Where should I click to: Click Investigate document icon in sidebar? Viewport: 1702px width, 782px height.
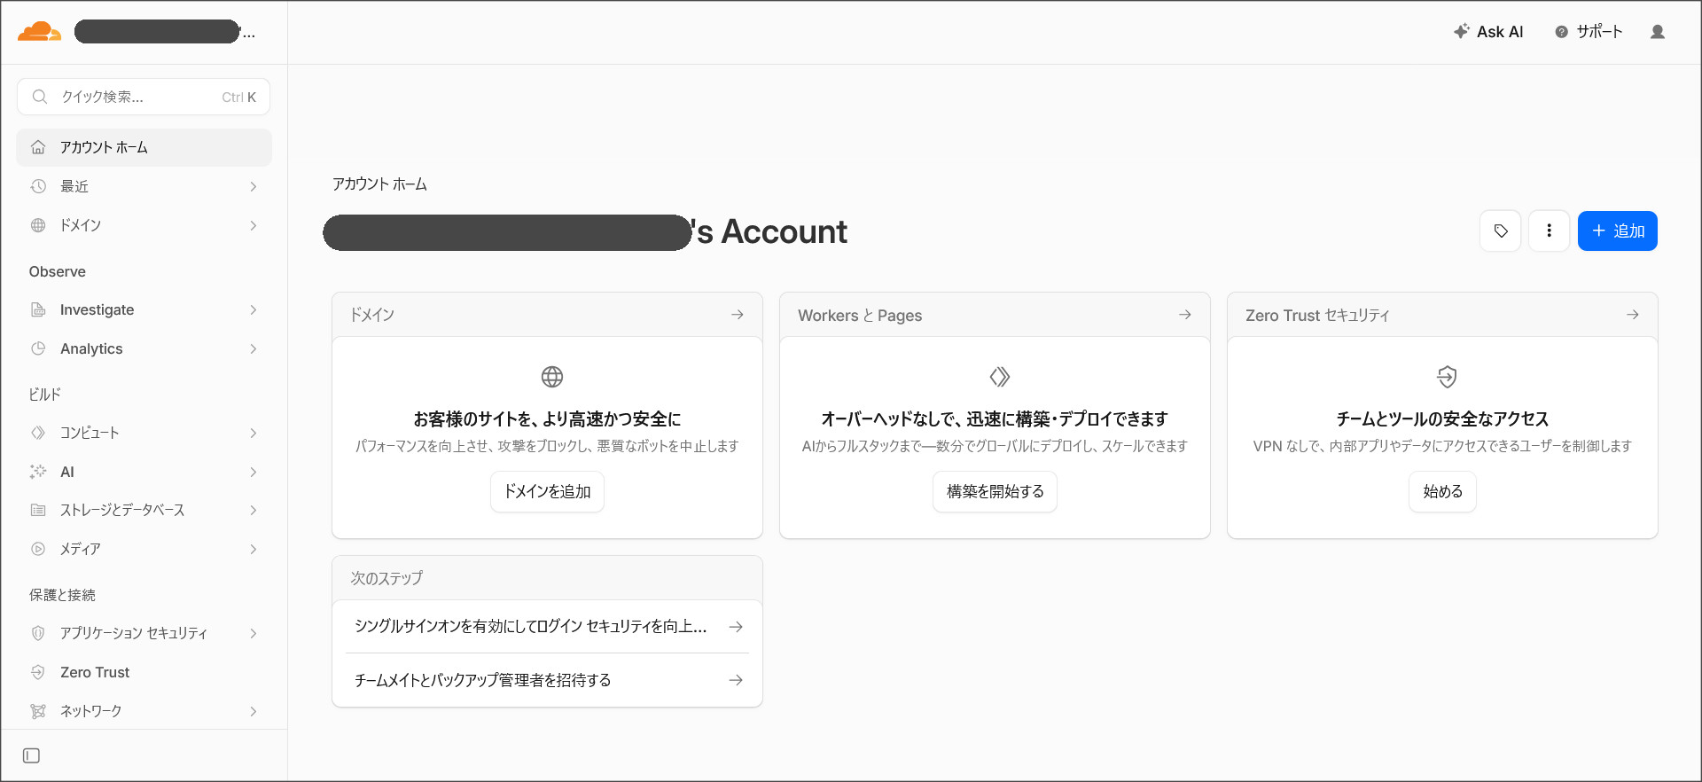[38, 309]
